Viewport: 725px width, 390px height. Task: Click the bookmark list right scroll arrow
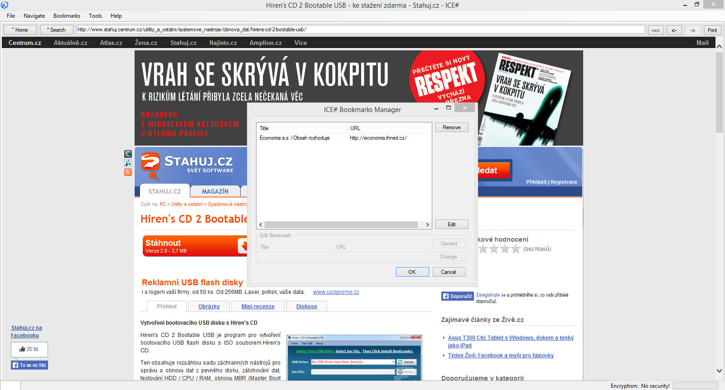coord(427,225)
